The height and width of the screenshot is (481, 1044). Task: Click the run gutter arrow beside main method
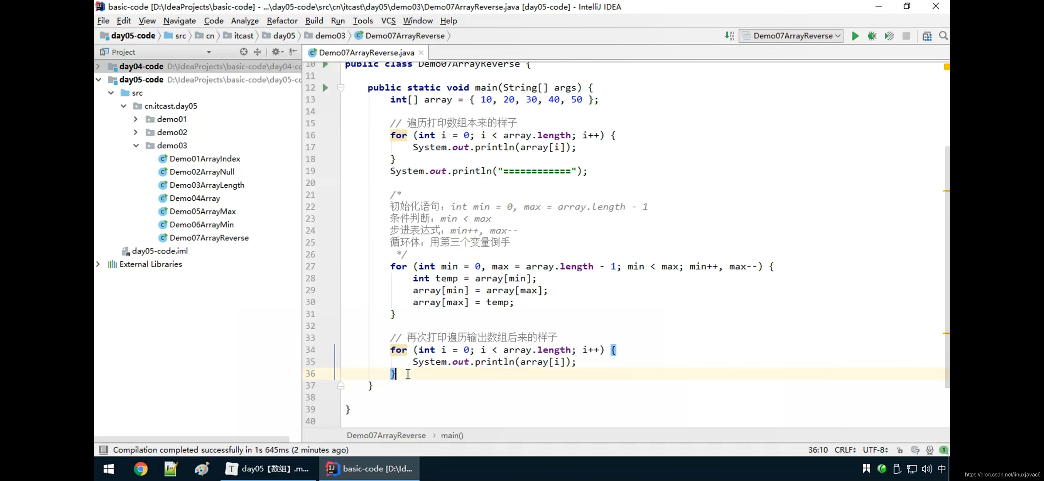coord(325,88)
